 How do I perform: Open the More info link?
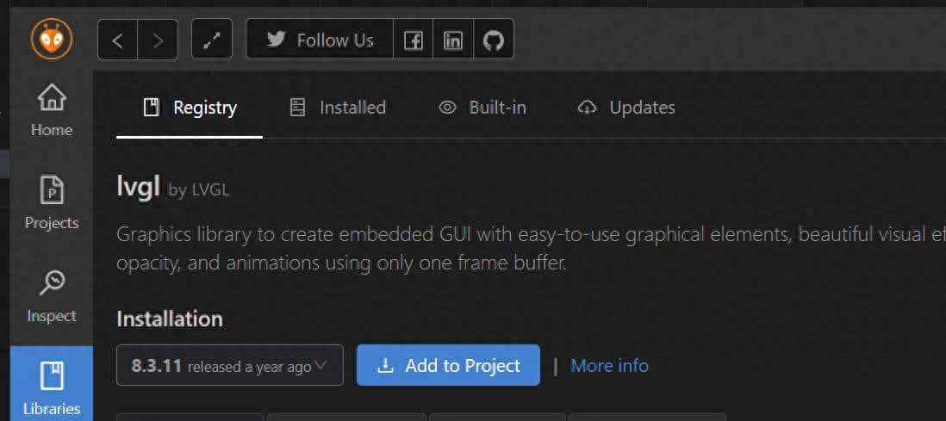(609, 365)
